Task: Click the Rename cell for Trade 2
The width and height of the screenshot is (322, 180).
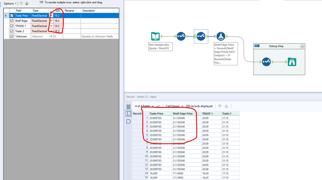Action: [72, 31]
